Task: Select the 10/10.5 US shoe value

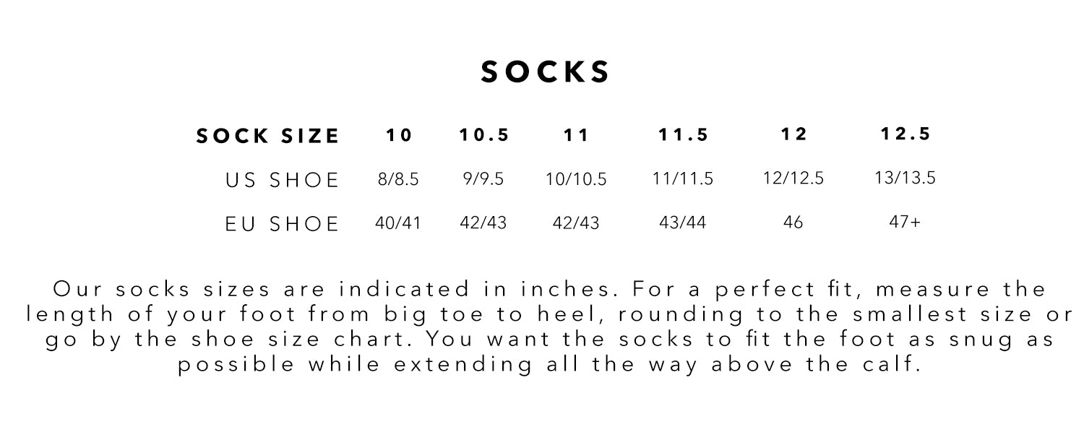Action: click(x=576, y=180)
